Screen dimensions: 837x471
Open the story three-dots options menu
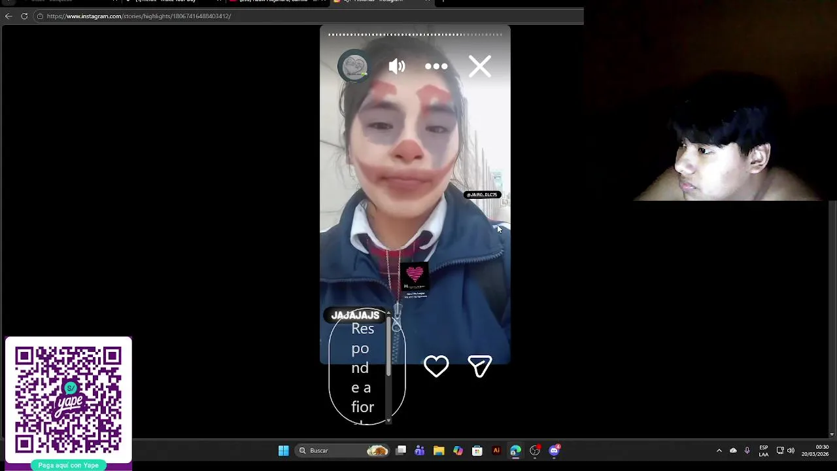[x=436, y=66]
